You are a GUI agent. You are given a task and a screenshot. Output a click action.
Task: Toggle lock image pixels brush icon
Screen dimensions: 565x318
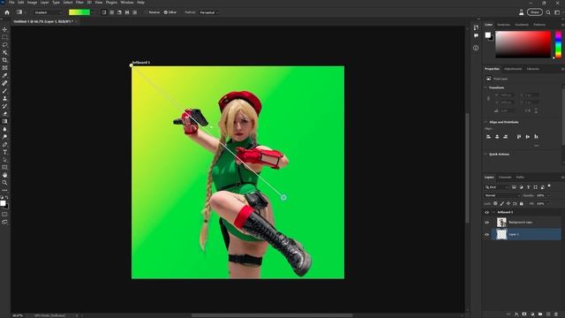(502, 204)
